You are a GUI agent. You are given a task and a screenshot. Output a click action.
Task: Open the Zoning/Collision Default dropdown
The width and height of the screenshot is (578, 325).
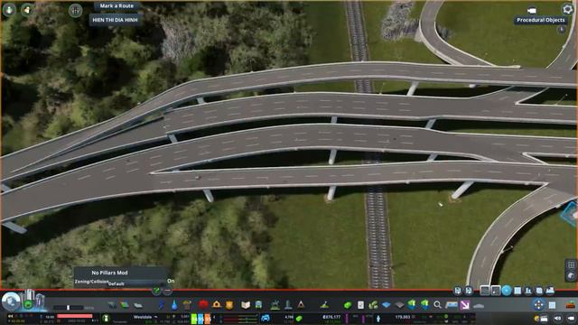pos(120,283)
